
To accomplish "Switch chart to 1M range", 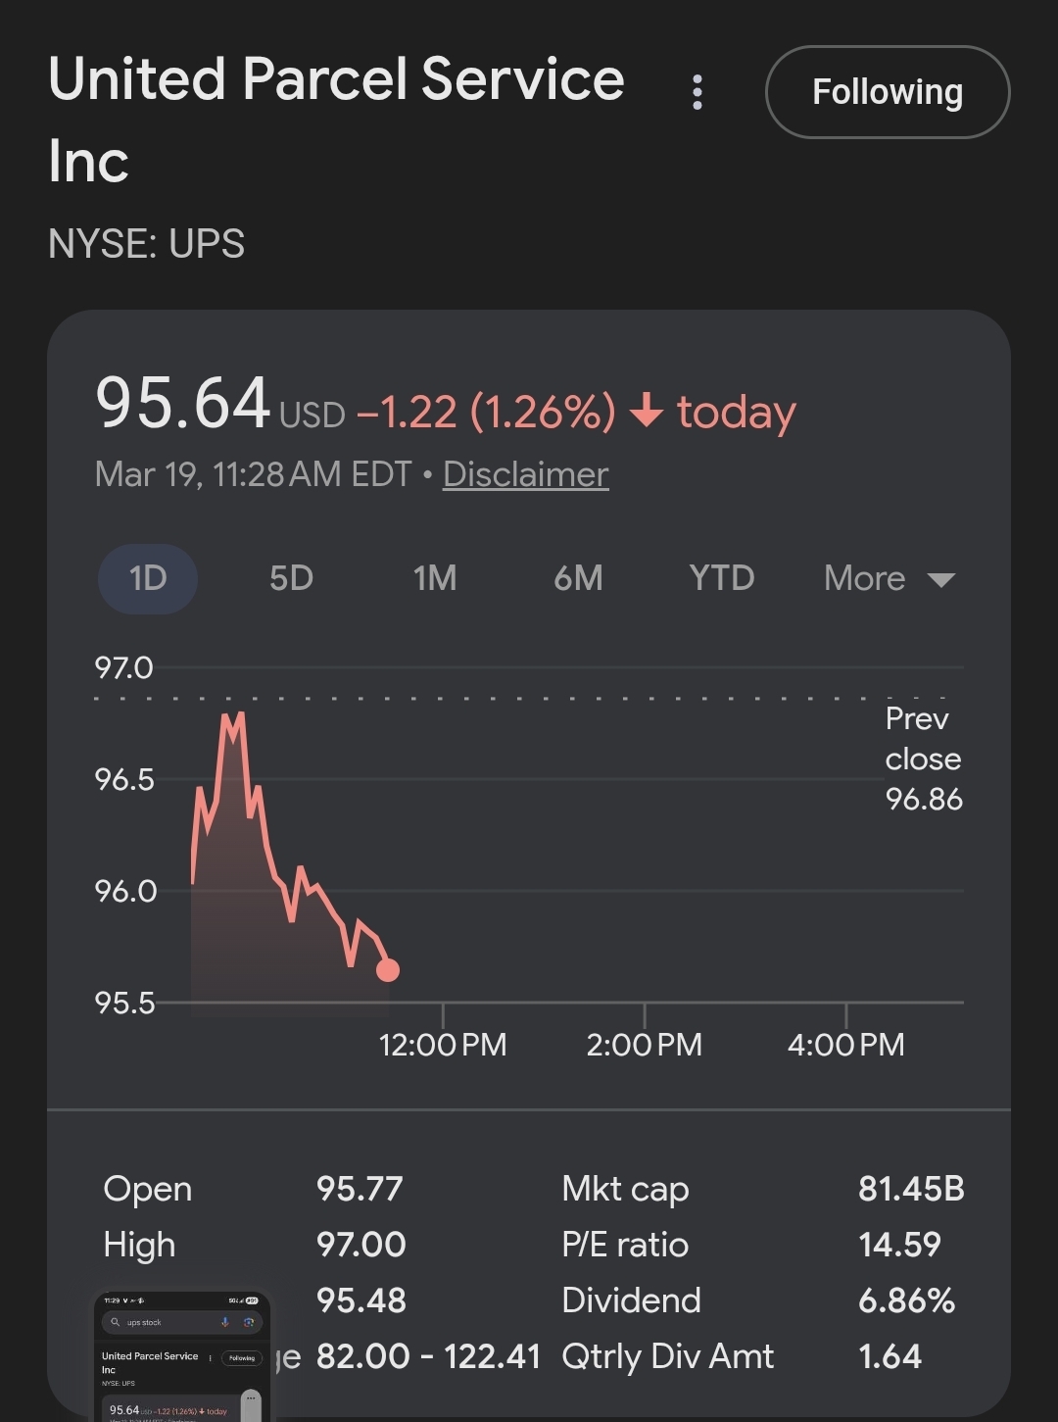I will click(434, 578).
